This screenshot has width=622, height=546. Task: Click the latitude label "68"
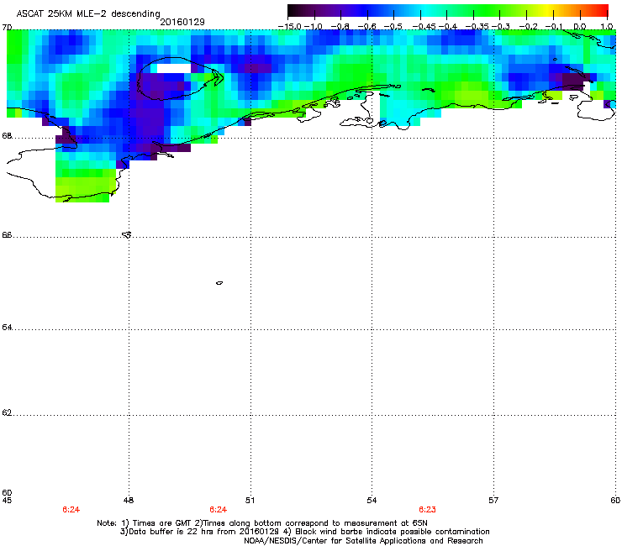pos(7,135)
